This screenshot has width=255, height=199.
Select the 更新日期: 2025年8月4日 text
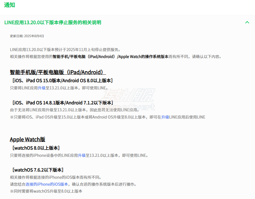click(x=27, y=36)
